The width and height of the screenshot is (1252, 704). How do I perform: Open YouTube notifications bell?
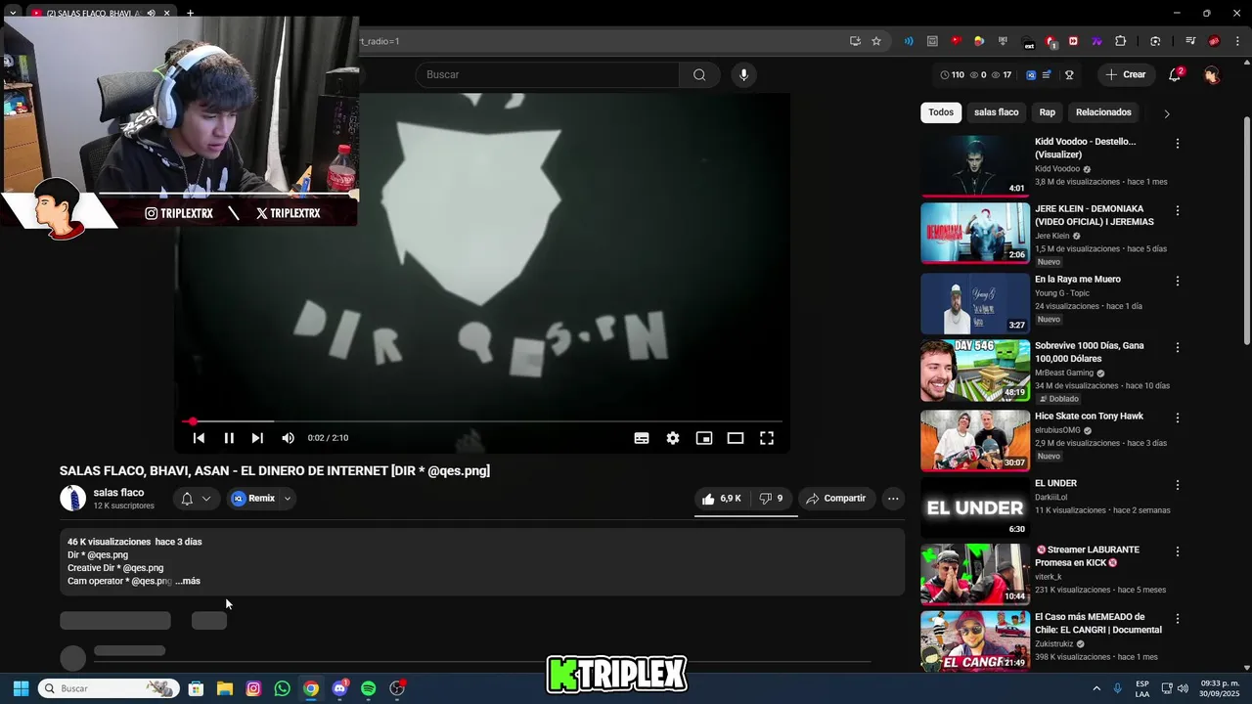(1175, 74)
